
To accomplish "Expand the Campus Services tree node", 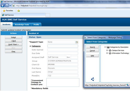I will (x=107, y=50).
